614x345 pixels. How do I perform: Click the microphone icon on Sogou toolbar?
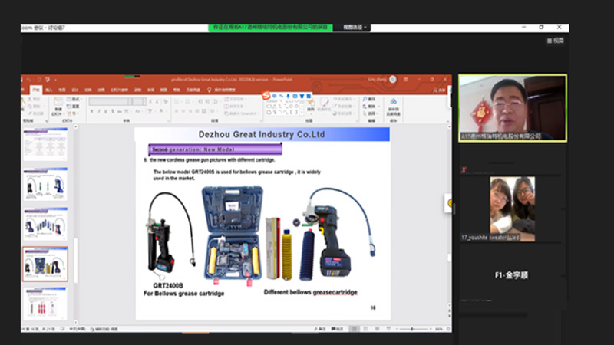coord(288,96)
